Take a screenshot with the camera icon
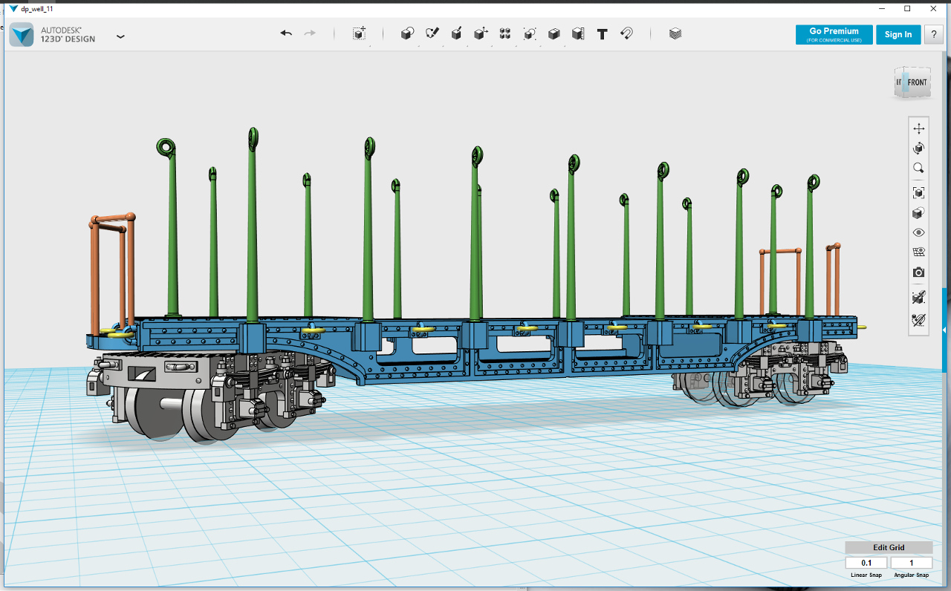This screenshot has height=591, width=951. (918, 272)
